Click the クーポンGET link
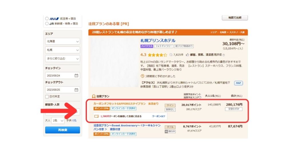 tap(159, 116)
